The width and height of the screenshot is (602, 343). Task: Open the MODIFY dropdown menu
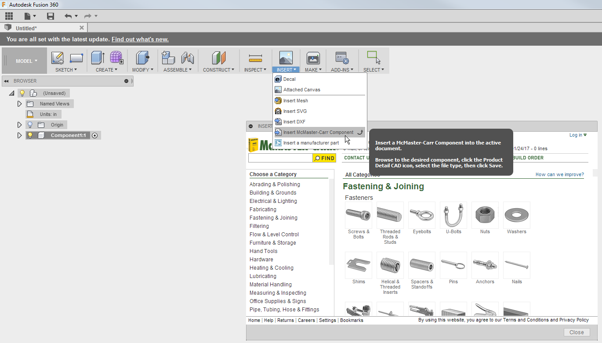click(143, 70)
